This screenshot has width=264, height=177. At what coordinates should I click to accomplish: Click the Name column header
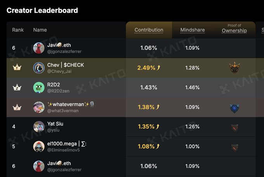[40, 30]
